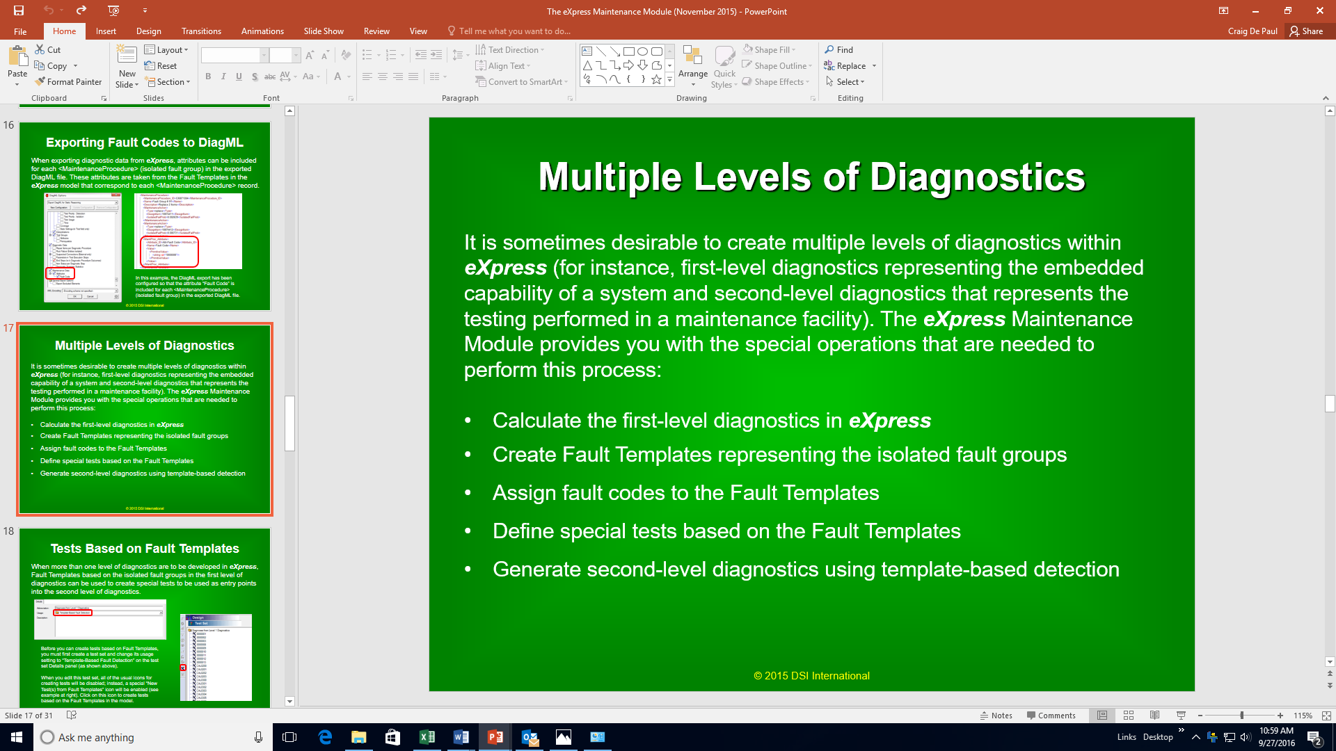1336x751 pixels.
Task: Start slideshow from beginning icon in title bar
Action: pos(113,10)
